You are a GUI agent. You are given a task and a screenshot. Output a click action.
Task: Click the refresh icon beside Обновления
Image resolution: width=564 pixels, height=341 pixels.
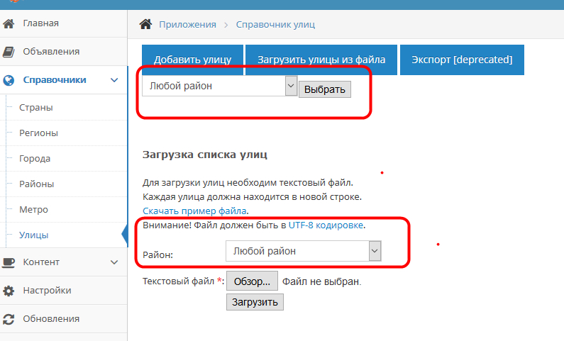point(9,319)
